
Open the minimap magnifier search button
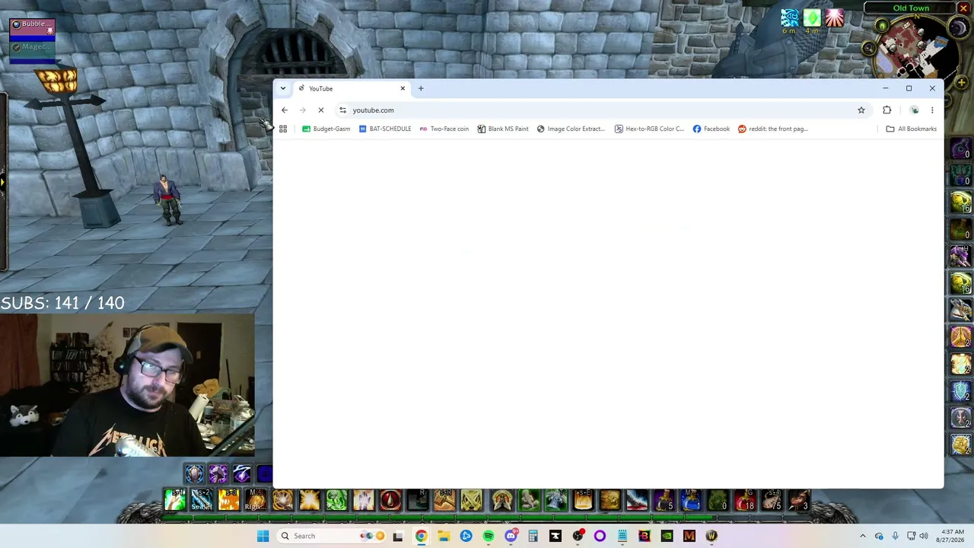(x=869, y=48)
